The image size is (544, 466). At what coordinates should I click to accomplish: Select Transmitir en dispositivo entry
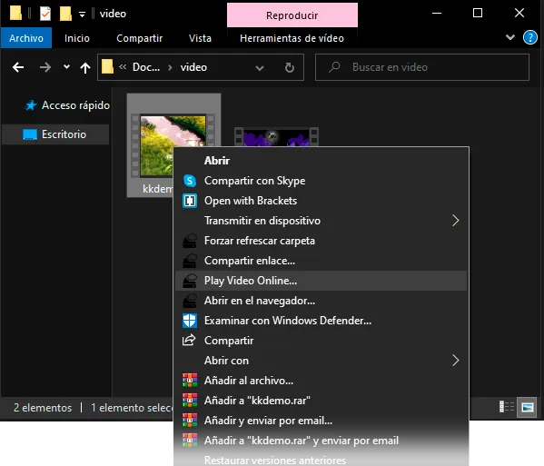321,221
